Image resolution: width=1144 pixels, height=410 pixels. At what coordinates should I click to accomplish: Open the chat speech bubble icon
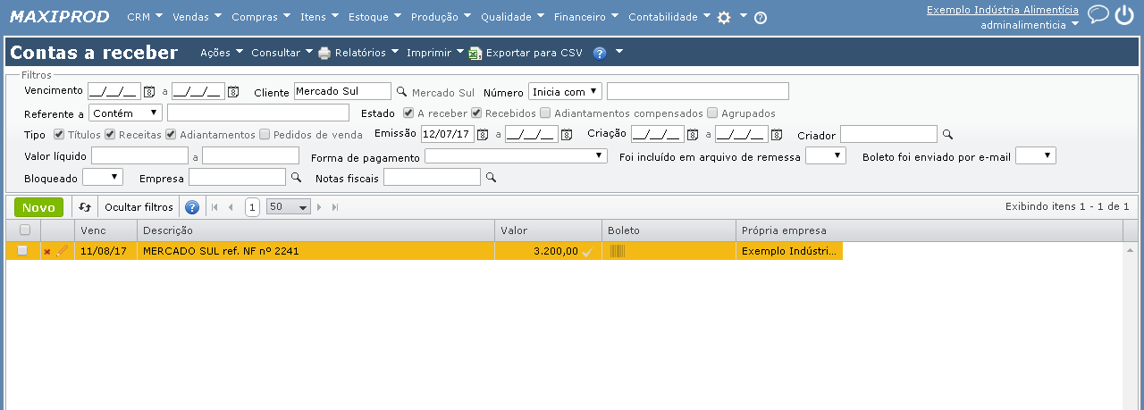click(x=1098, y=14)
